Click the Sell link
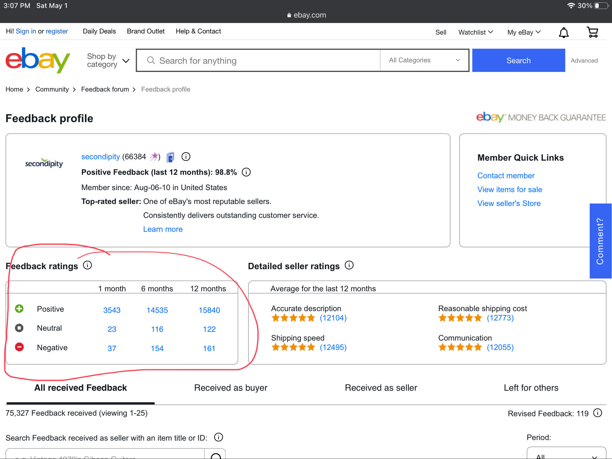 click(441, 32)
